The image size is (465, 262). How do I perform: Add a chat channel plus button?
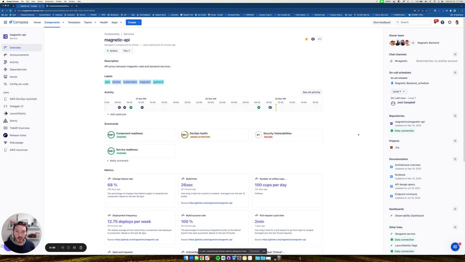point(455,54)
